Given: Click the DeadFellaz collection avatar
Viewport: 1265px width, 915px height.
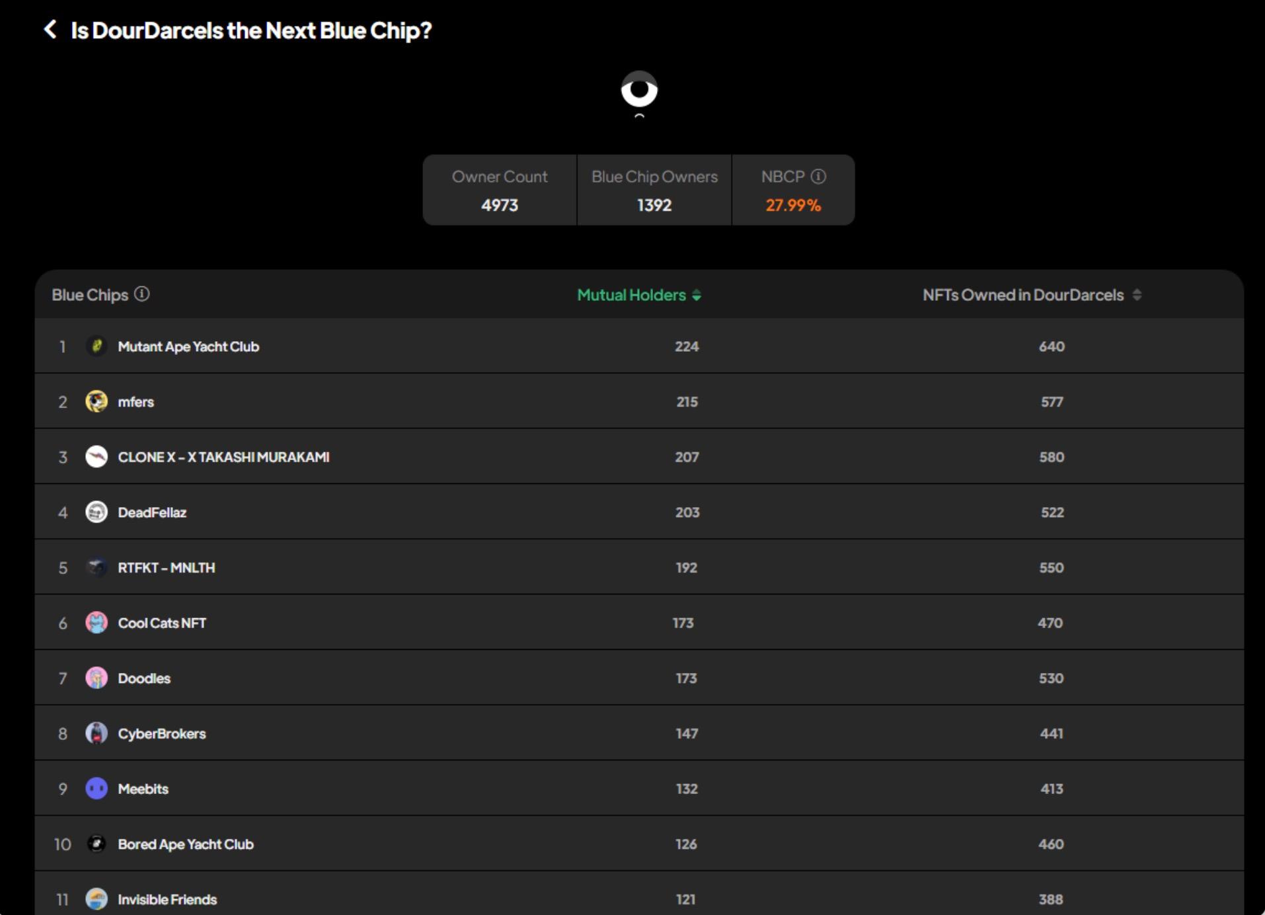Looking at the screenshot, I should (x=96, y=512).
